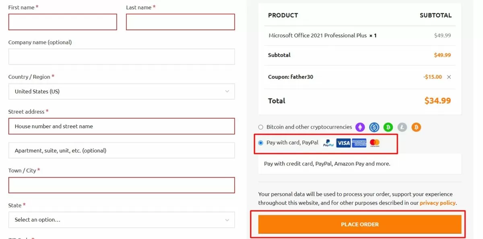Click the green Bitcoin Cash icon
Viewport: 483px width, 239px height.
click(x=388, y=127)
